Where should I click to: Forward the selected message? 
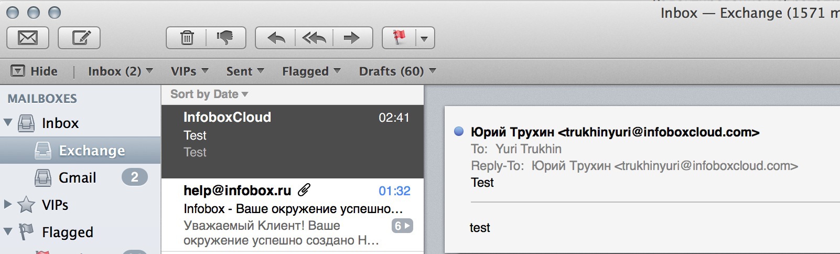(352, 38)
